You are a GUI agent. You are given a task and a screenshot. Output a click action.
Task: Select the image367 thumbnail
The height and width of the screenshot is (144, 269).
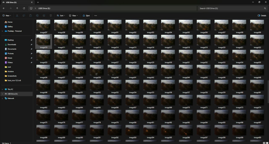pos(132,100)
